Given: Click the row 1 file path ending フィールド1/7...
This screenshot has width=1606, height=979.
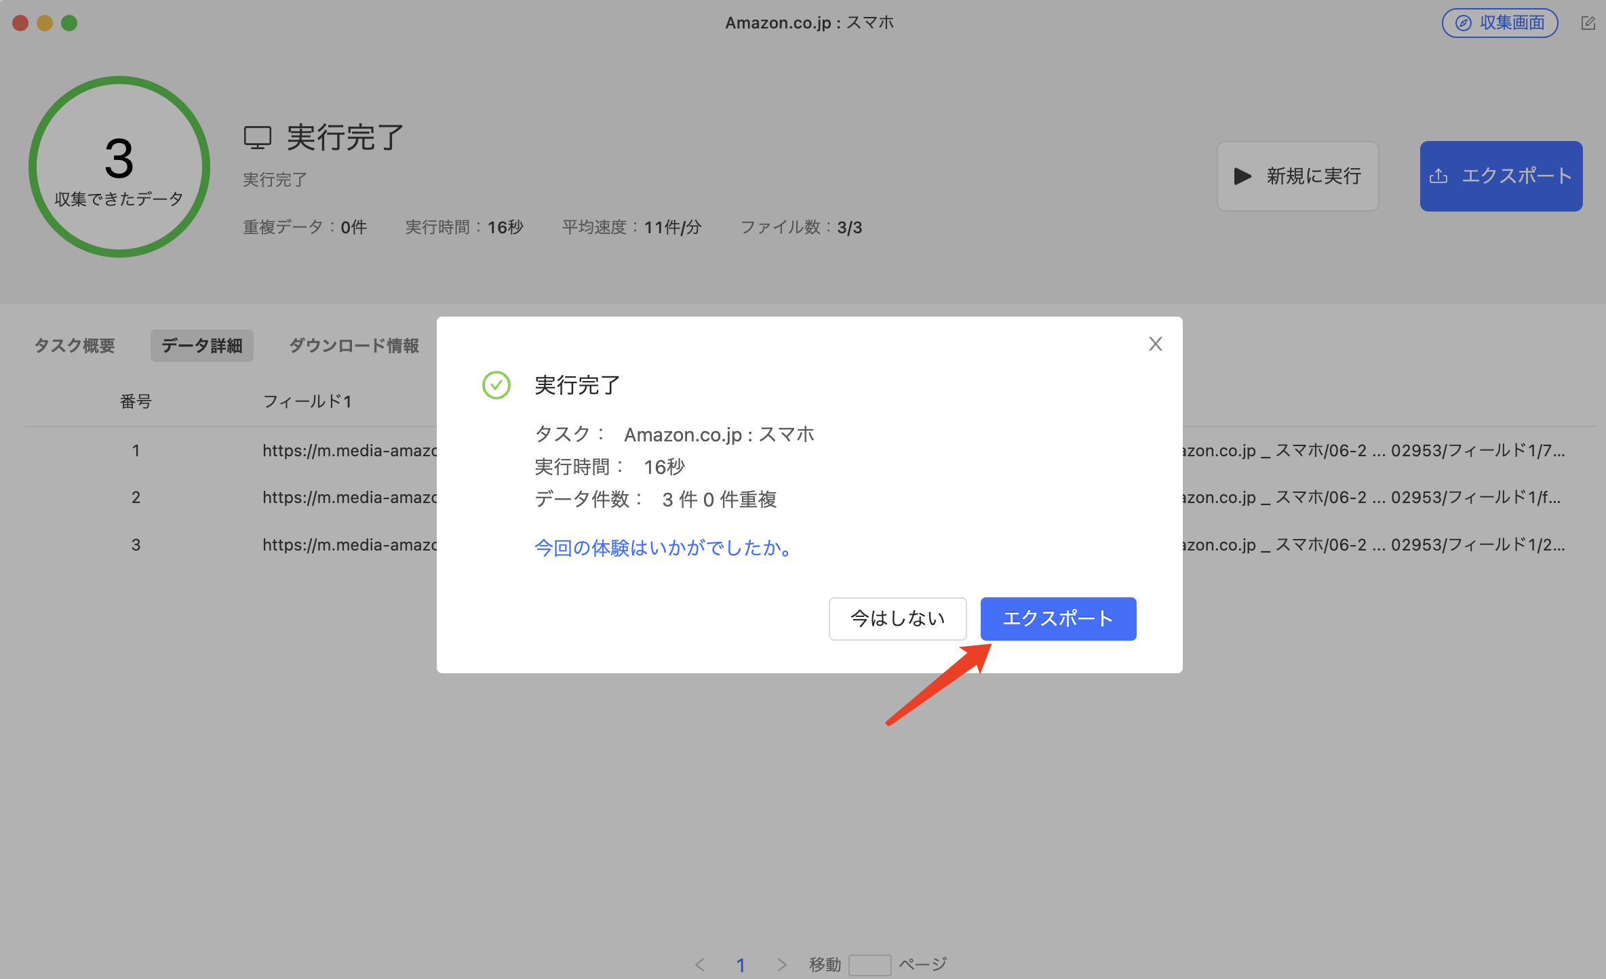Looking at the screenshot, I should pos(1374,450).
